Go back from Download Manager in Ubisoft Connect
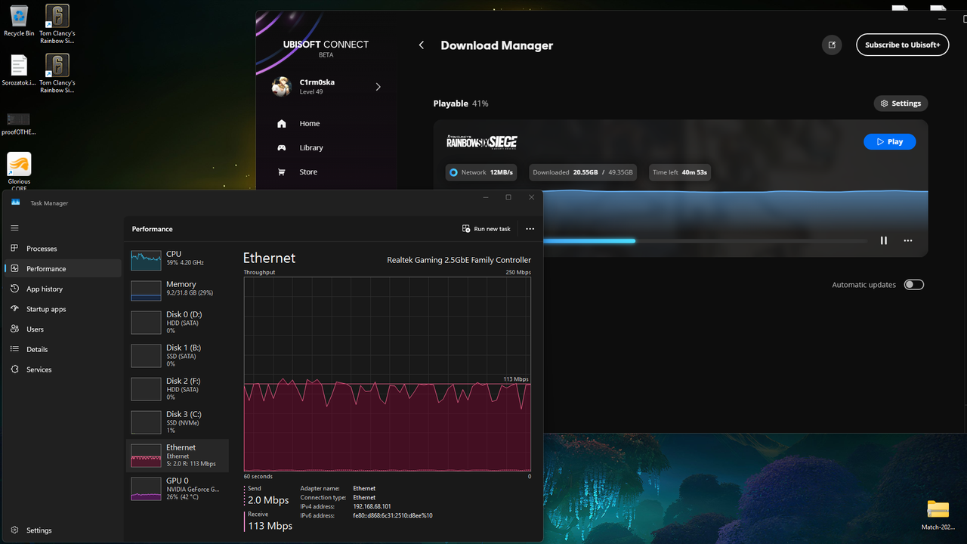Screen dimensions: 967x544 tap(422, 45)
